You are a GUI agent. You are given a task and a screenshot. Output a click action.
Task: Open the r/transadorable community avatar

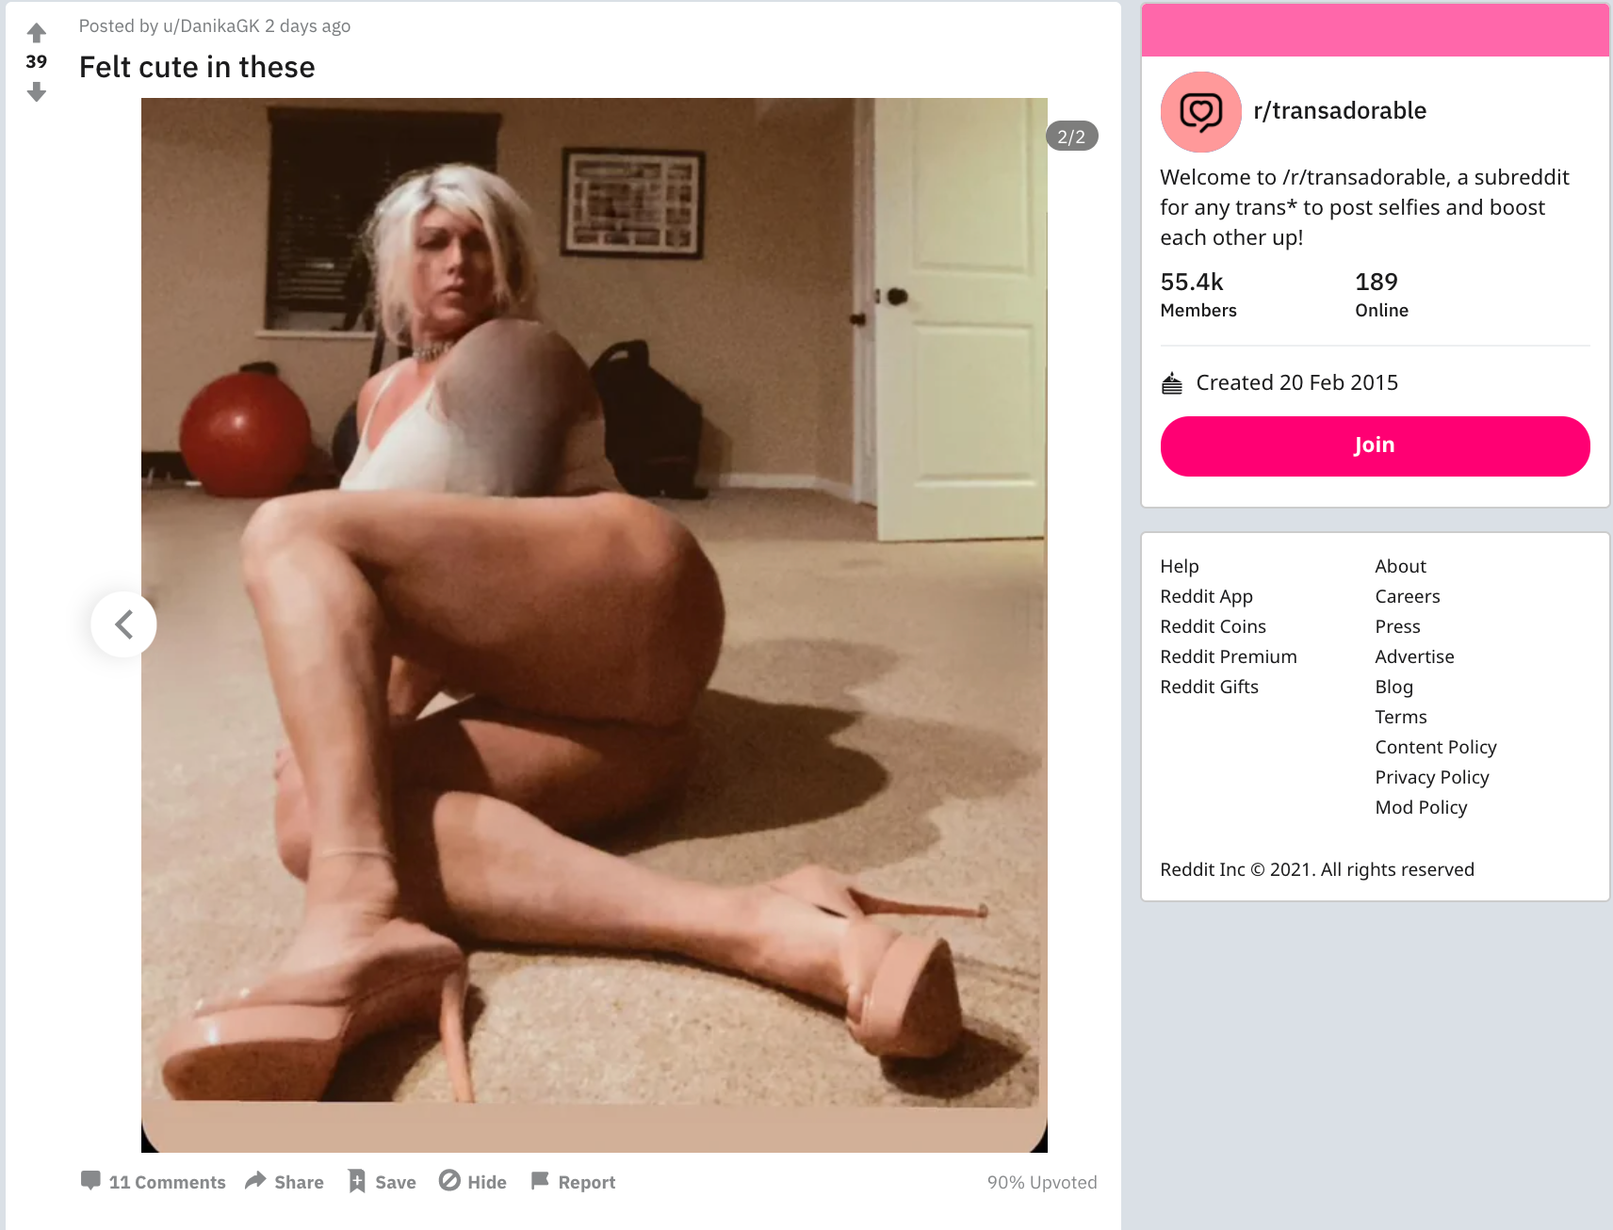pyautogui.click(x=1200, y=111)
